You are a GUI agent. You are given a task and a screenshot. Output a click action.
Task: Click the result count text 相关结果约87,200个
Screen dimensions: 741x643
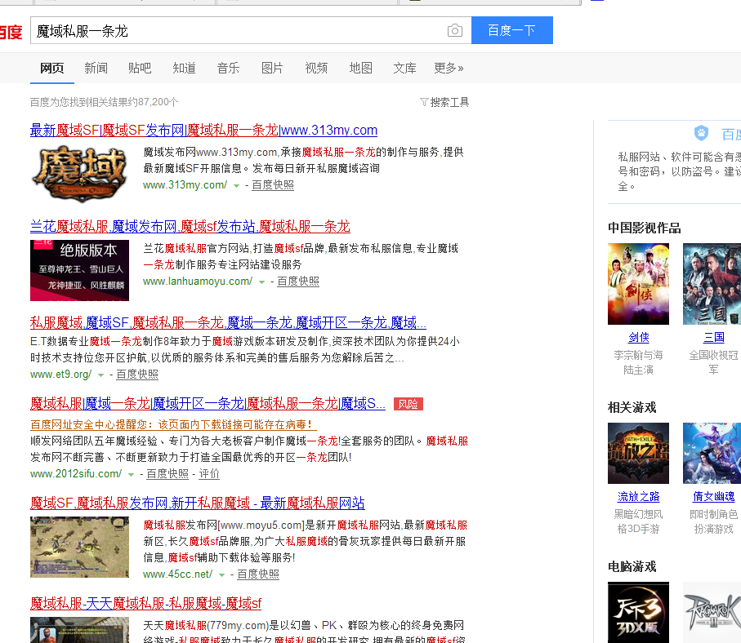tap(133, 102)
